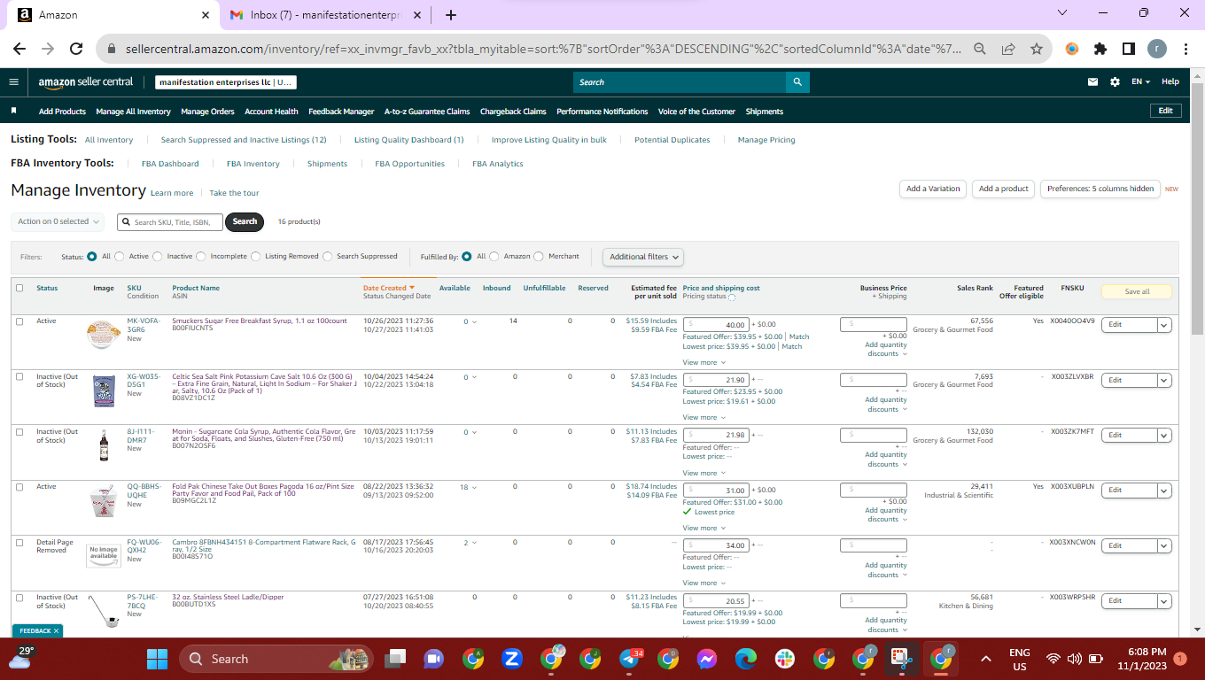Click the share icon in the address bar

coord(1008,50)
